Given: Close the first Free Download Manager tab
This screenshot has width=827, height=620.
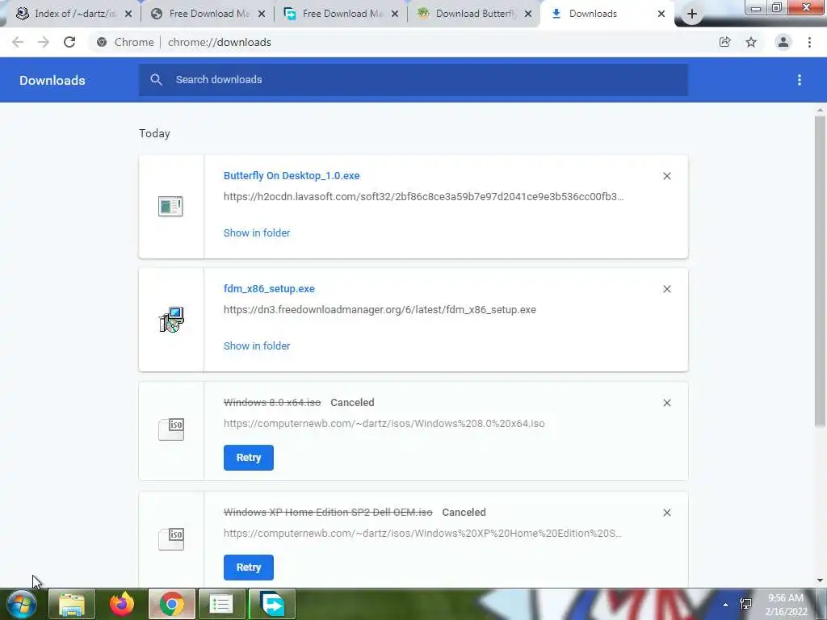Looking at the screenshot, I should tap(261, 15).
